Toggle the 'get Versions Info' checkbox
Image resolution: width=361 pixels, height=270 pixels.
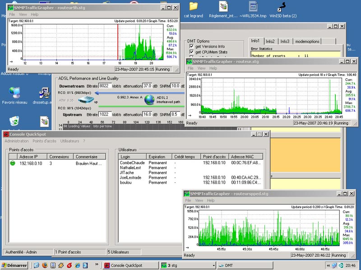192,47
